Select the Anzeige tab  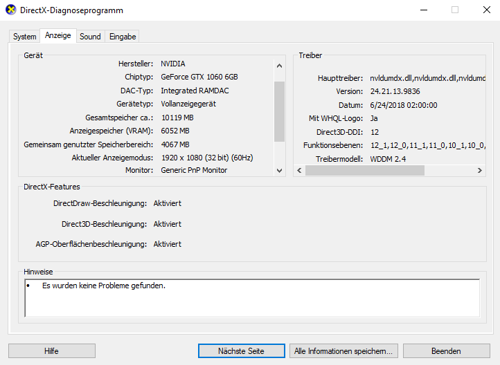58,35
